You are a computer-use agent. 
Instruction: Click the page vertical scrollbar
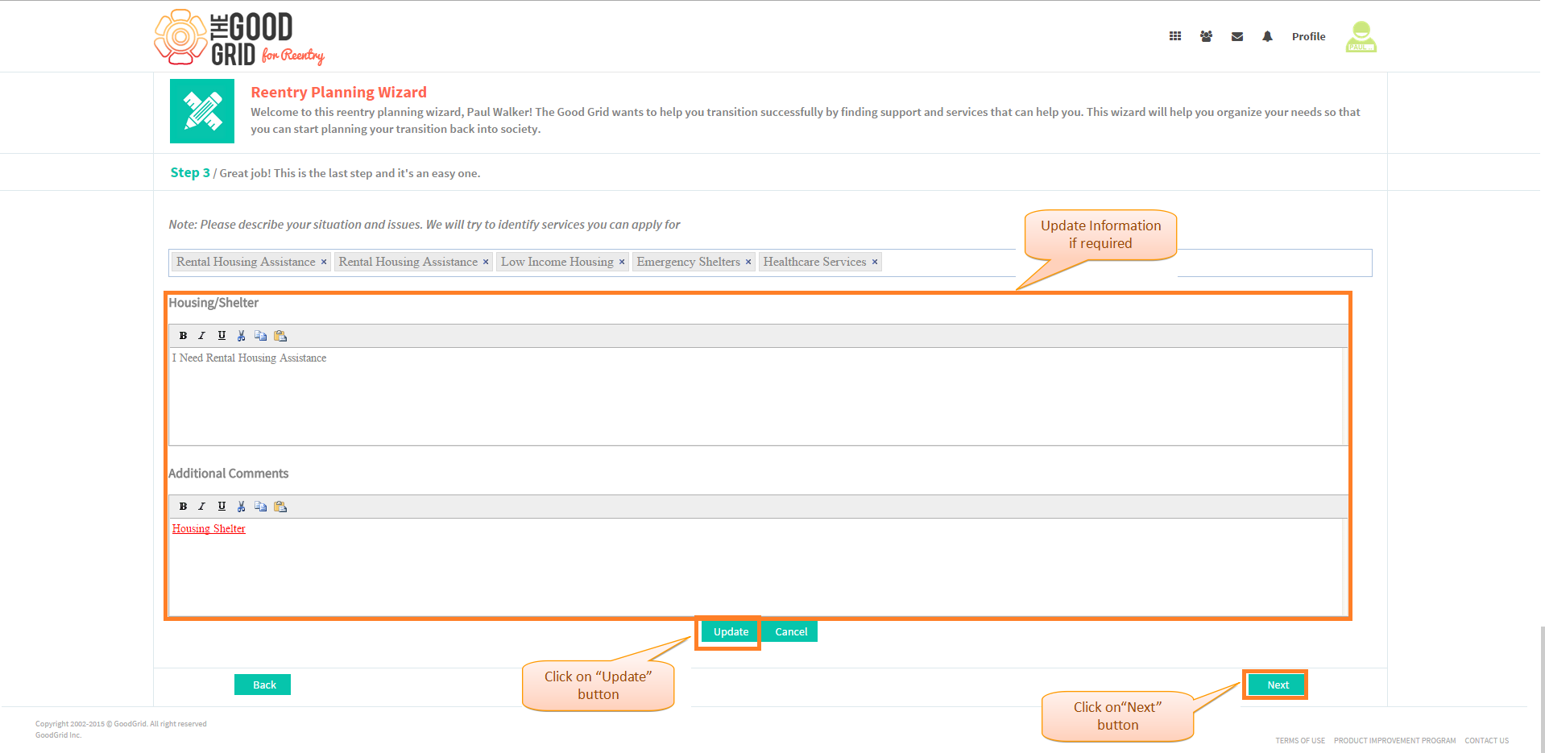[x=1543, y=689]
